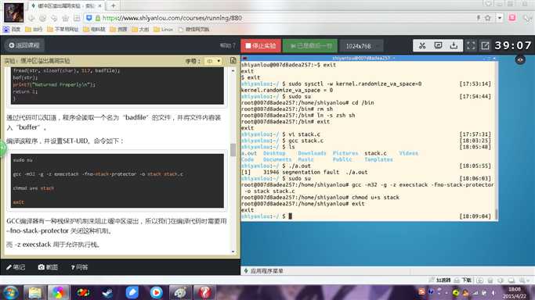Open the applications menu in the remote desktop
This screenshot has height=300, width=535.
[x=264, y=271]
